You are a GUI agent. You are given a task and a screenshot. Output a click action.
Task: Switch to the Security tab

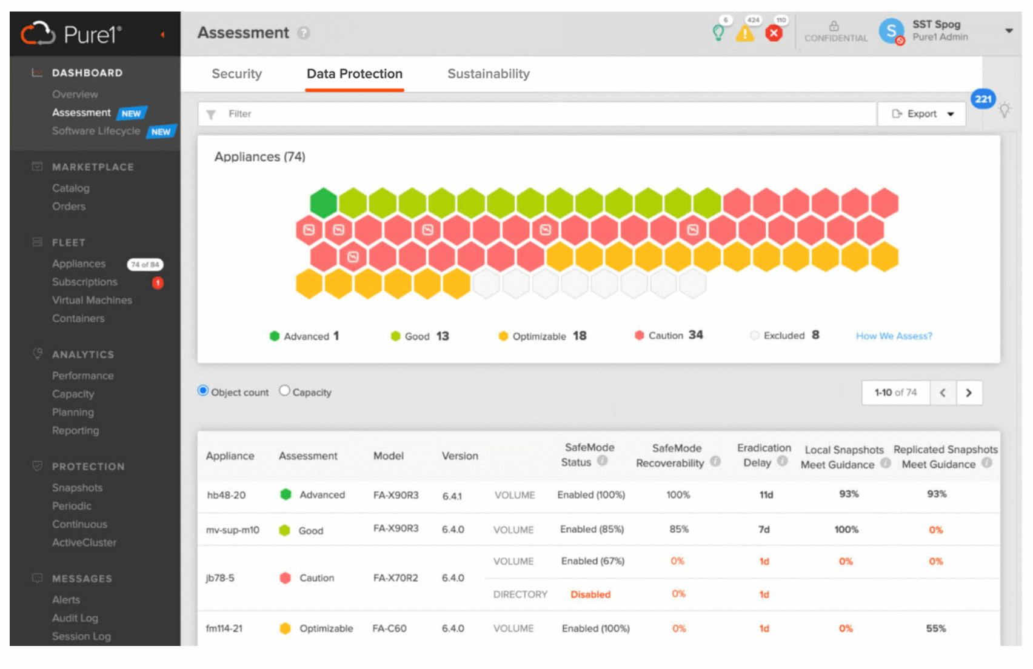point(236,74)
